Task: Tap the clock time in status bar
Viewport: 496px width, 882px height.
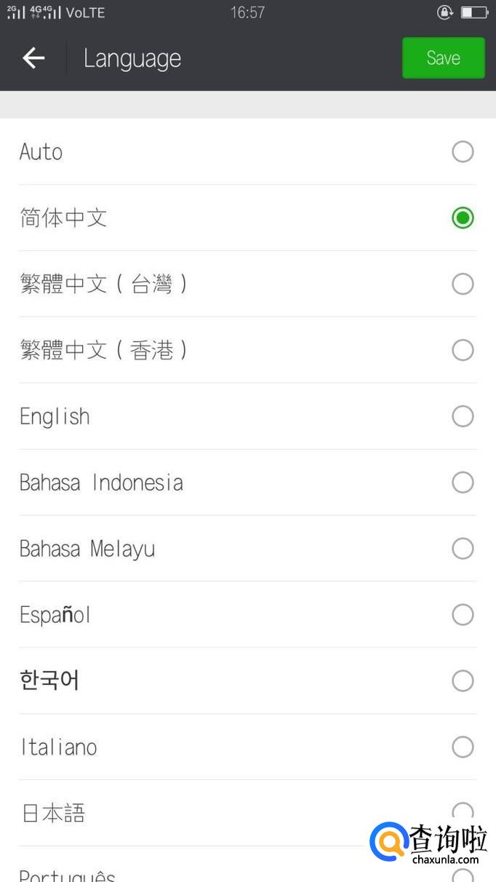Action: (247, 12)
